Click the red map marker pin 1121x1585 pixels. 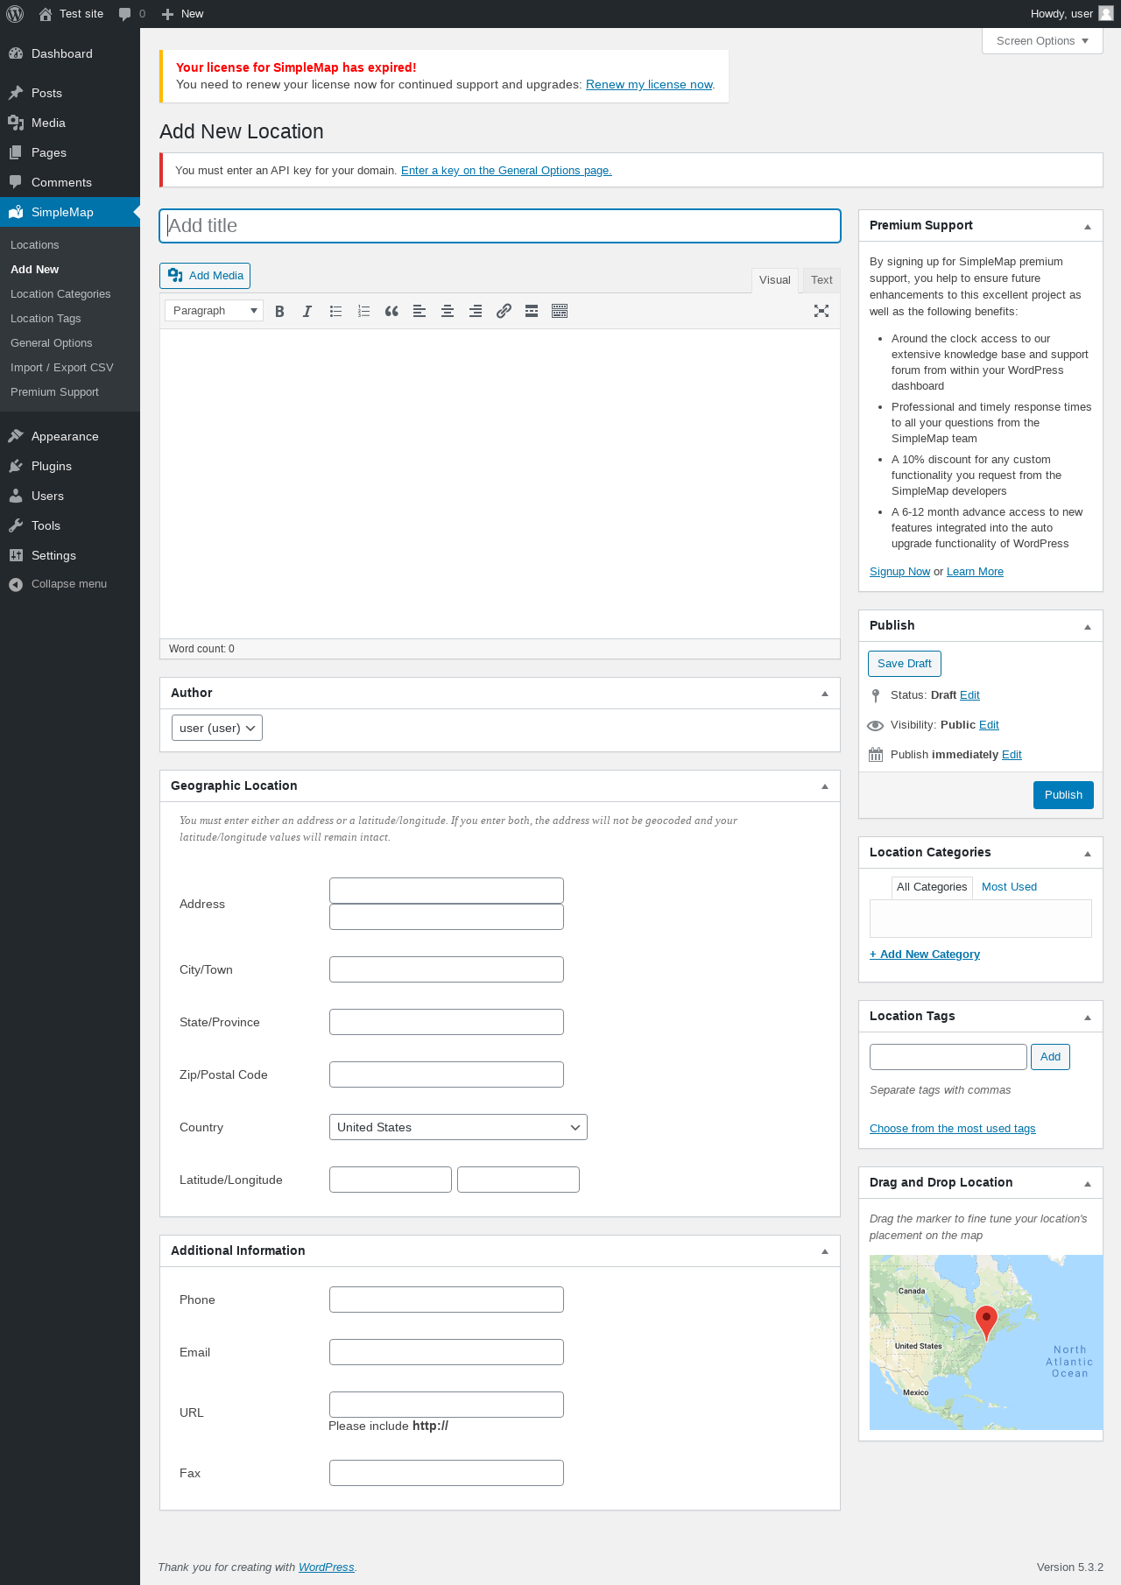click(x=986, y=1322)
